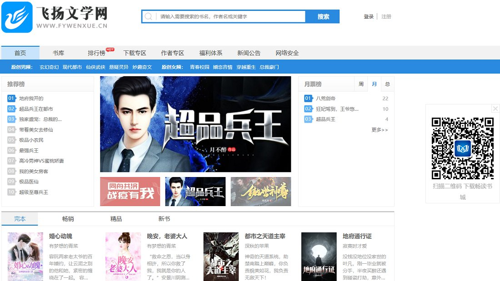The image size is (500, 281).
Task: Click the QR code image
Action: pos(462,148)
